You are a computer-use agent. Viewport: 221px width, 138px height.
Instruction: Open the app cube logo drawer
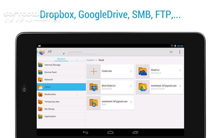42,52
